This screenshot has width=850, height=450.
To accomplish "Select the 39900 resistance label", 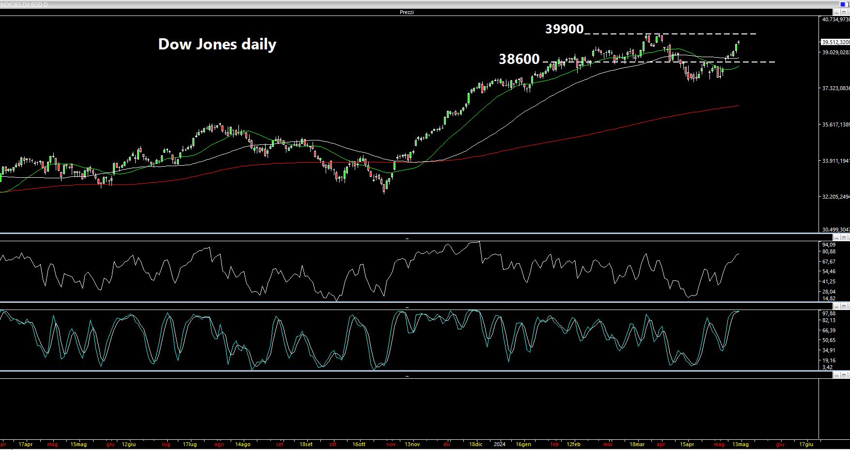I will [565, 29].
